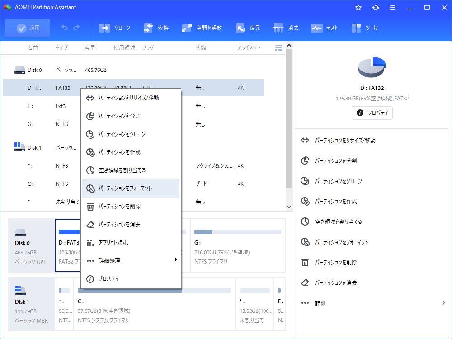Select Disk 1 111.79GB panel in disk map
452x339 pixels.
click(31, 304)
